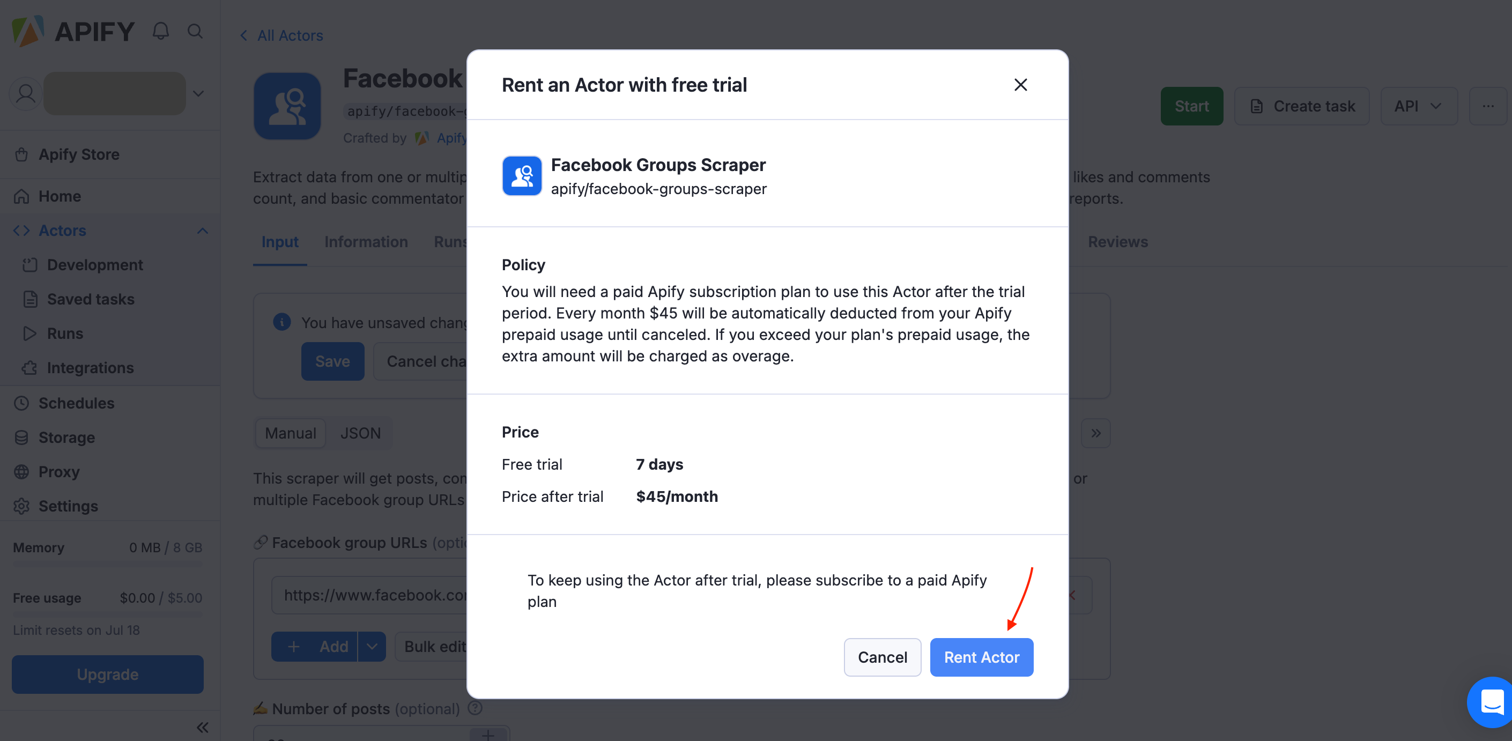
Task: Open search with the magnifier icon
Action: pos(196,31)
